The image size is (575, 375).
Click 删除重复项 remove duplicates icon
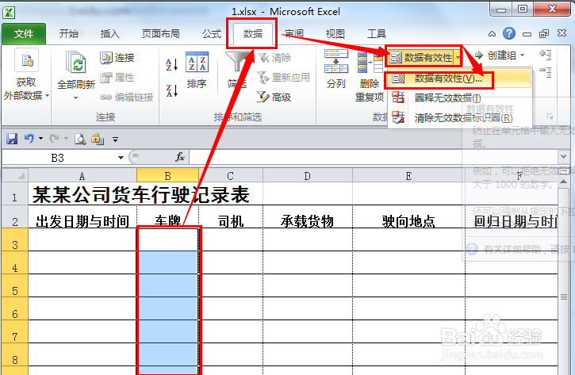click(x=370, y=63)
